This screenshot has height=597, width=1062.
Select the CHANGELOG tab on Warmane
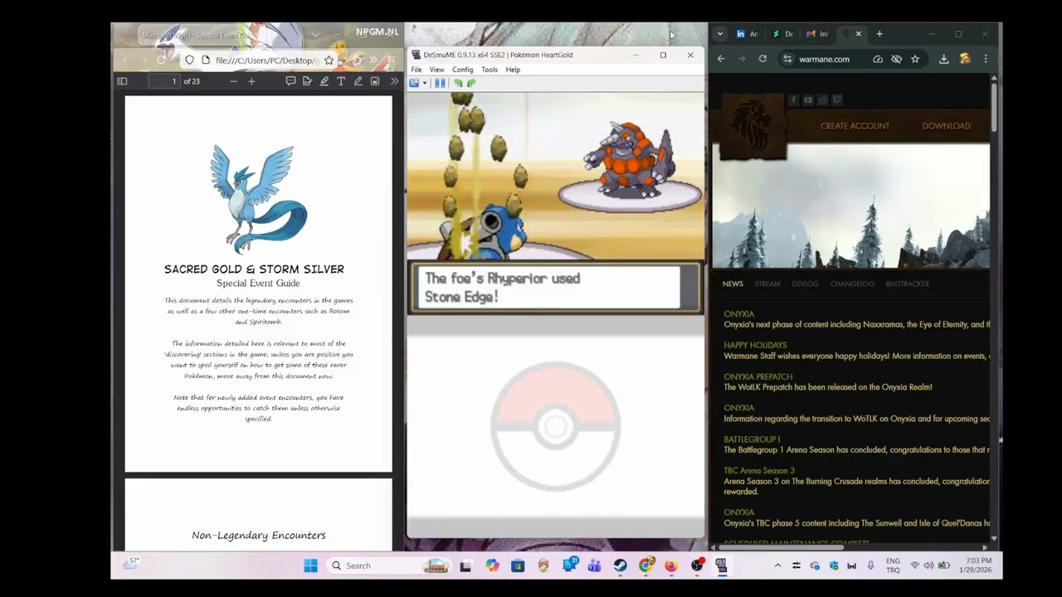[x=852, y=284]
